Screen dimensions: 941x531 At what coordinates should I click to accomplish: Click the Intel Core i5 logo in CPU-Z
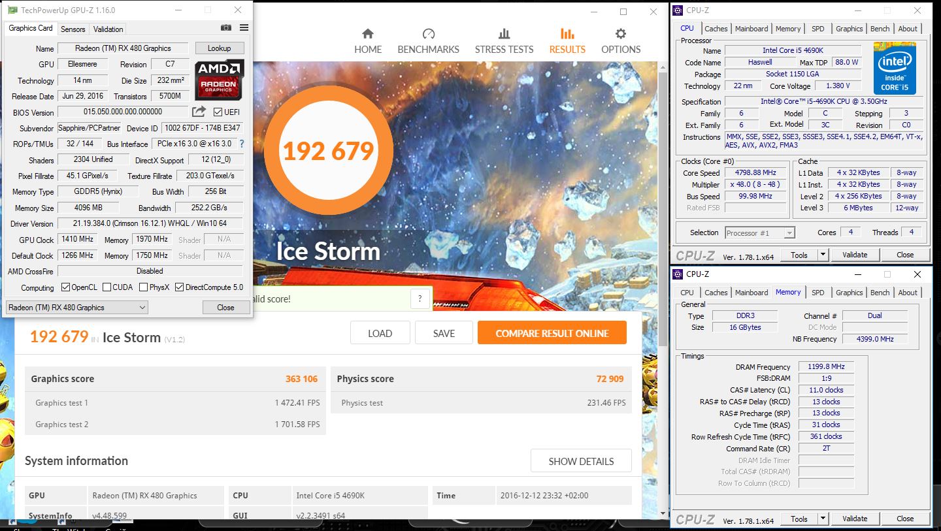(895, 68)
